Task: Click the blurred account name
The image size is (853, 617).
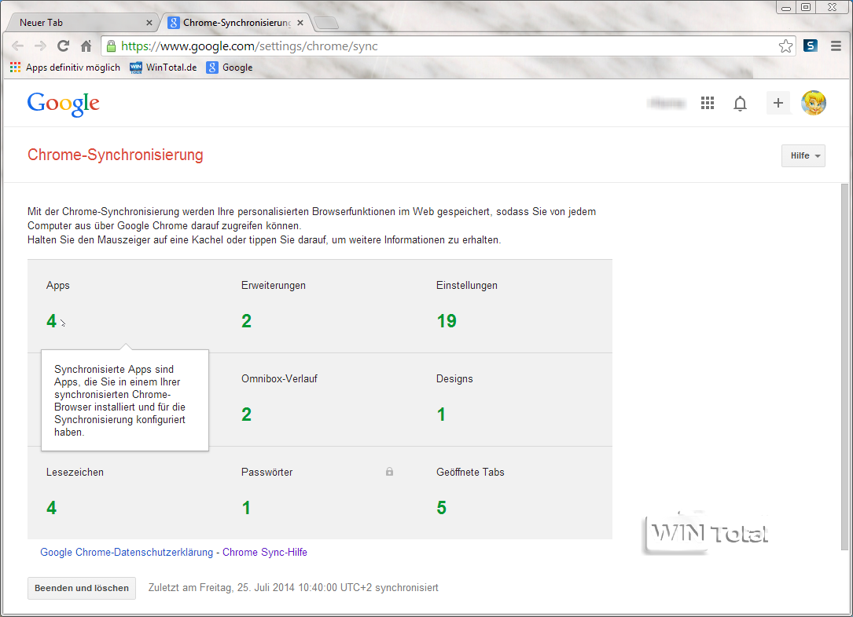Action: click(x=667, y=103)
